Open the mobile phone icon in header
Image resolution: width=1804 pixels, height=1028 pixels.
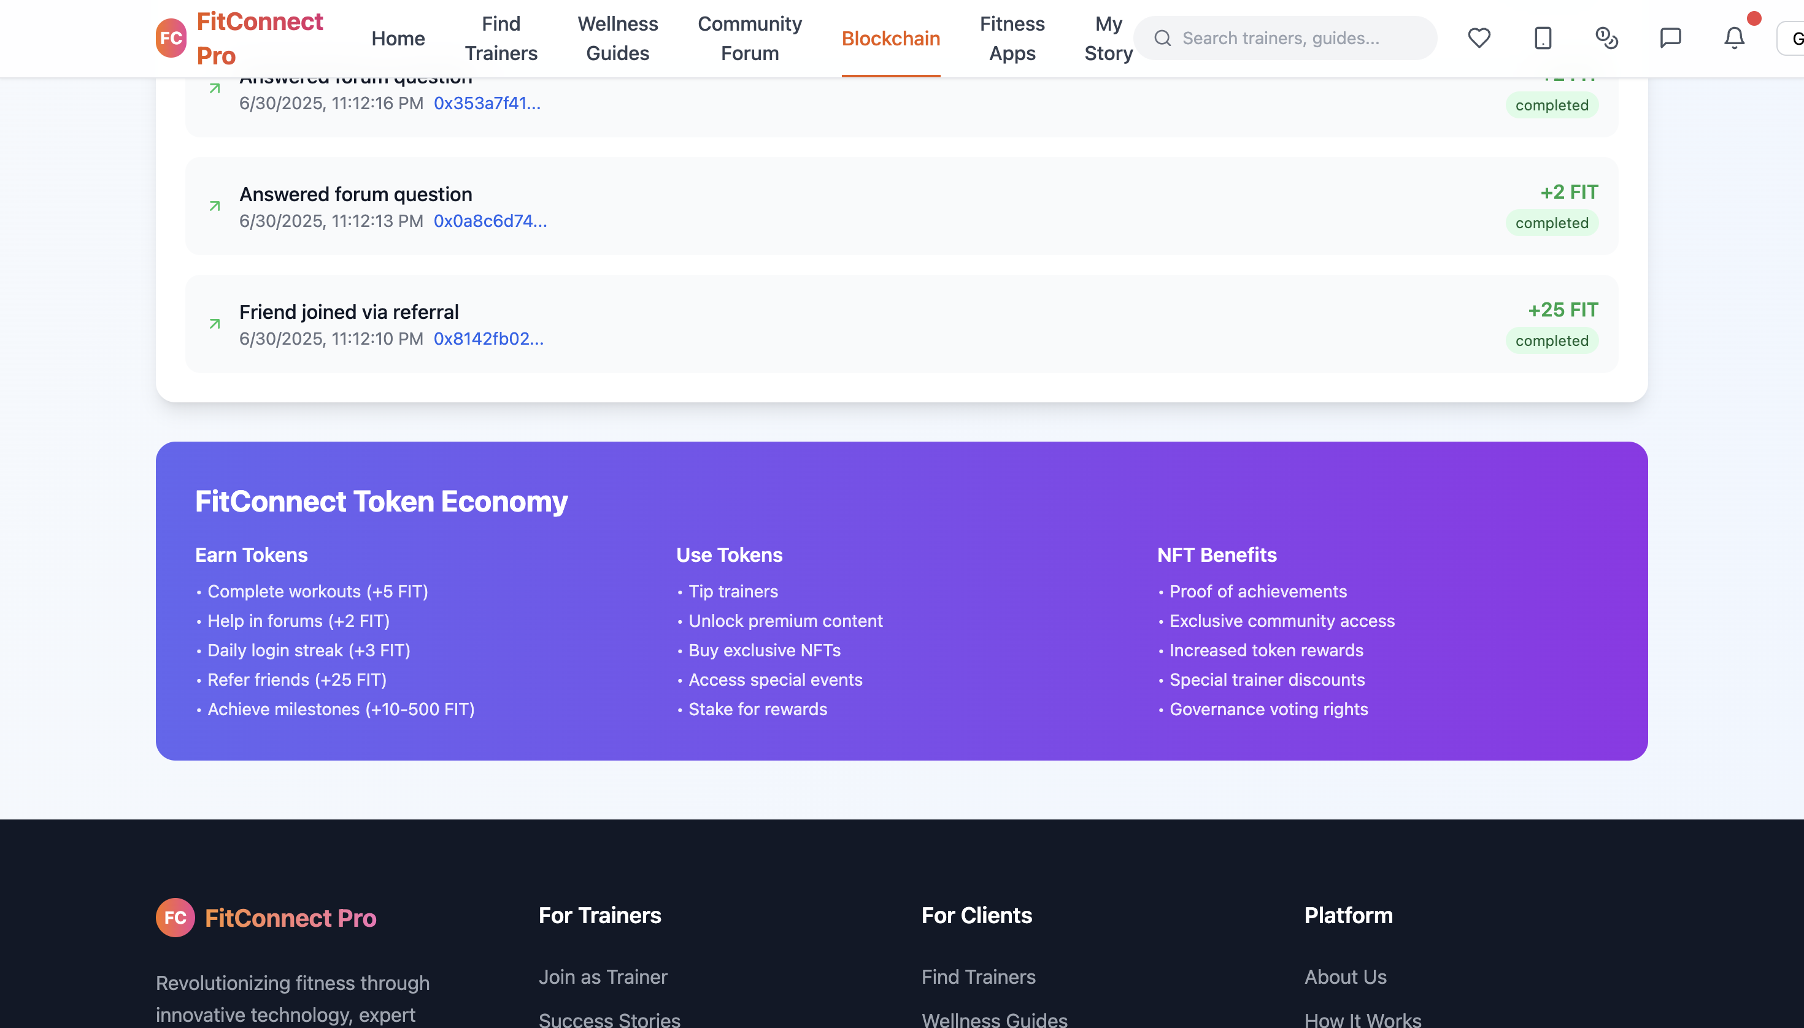tap(1543, 38)
